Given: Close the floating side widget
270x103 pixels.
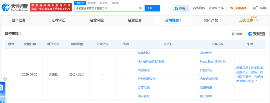Looking at the screenshot, I should 5,79.
